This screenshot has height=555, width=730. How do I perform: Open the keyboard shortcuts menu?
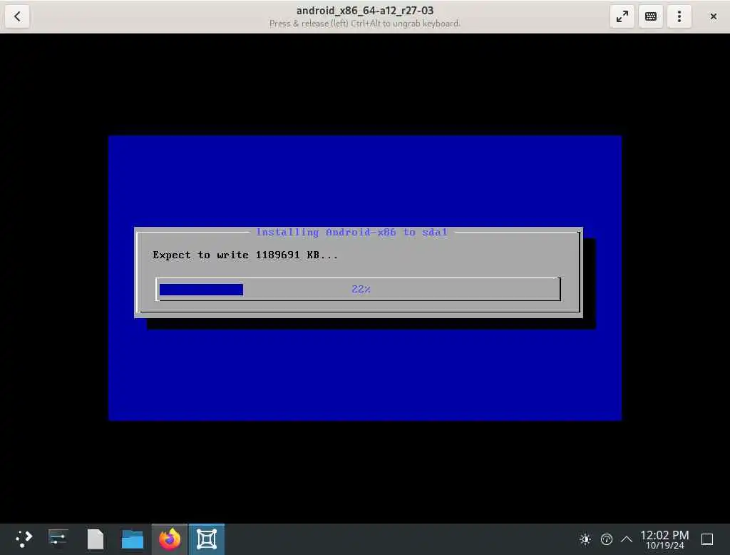(650, 16)
